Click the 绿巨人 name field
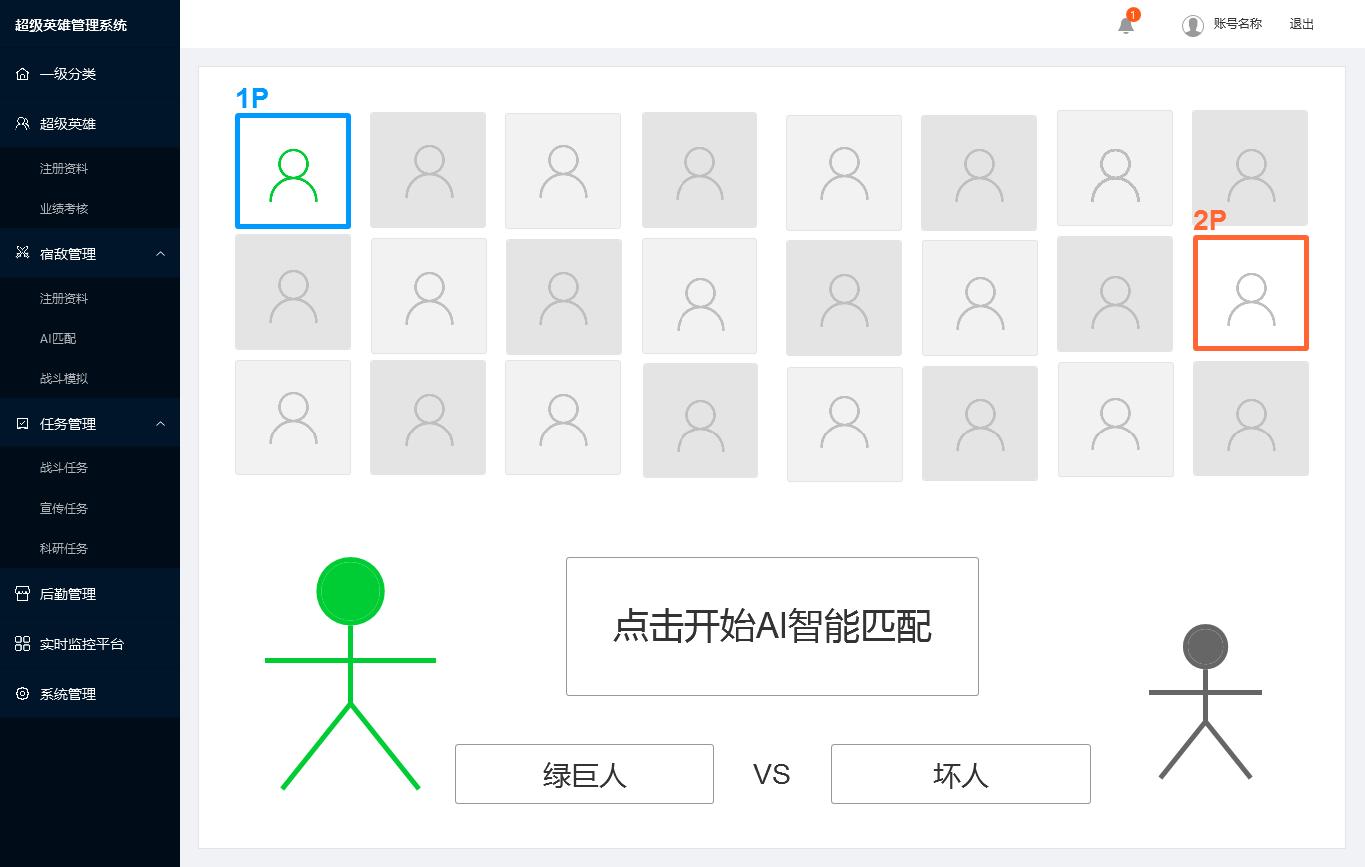The image size is (1365, 867). pyautogui.click(x=584, y=773)
